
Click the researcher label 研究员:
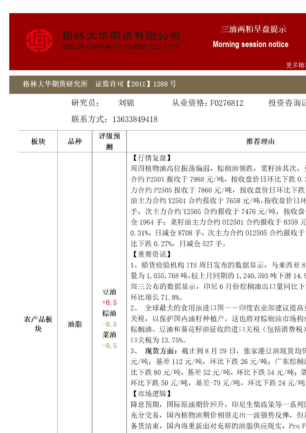(85, 103)
